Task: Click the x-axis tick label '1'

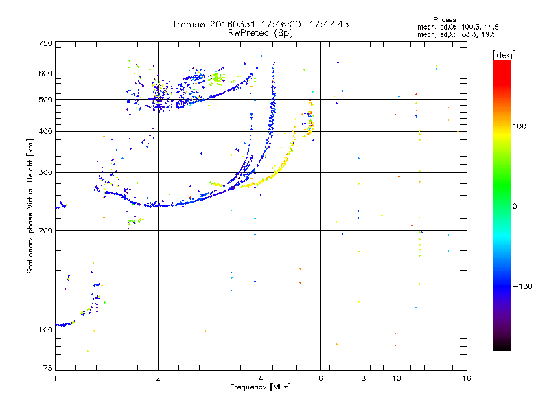Action: (x=55, y=378)
